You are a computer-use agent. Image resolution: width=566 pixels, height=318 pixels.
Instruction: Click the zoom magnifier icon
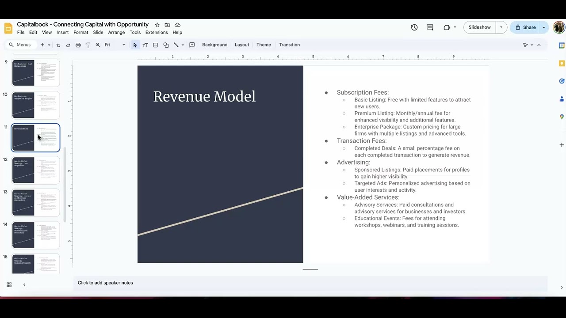[98, 45]
